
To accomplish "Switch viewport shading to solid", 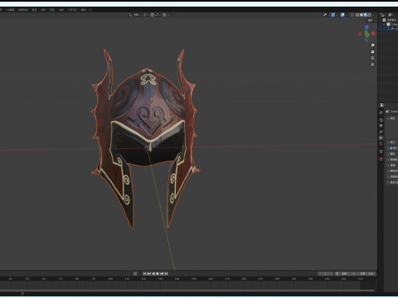I will (x=362, y=15).
